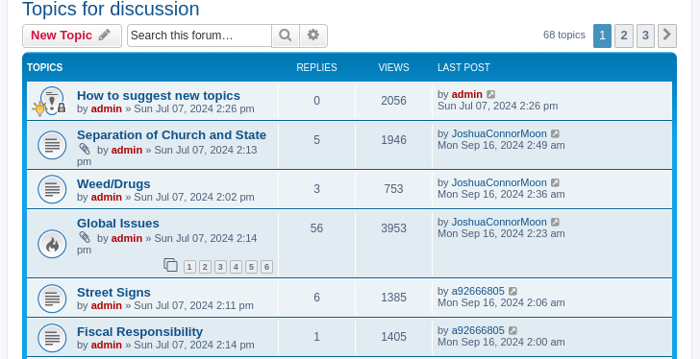Select current page 1 button
The height and width of the screenshot is (359, 700).
tap(602, 36)
